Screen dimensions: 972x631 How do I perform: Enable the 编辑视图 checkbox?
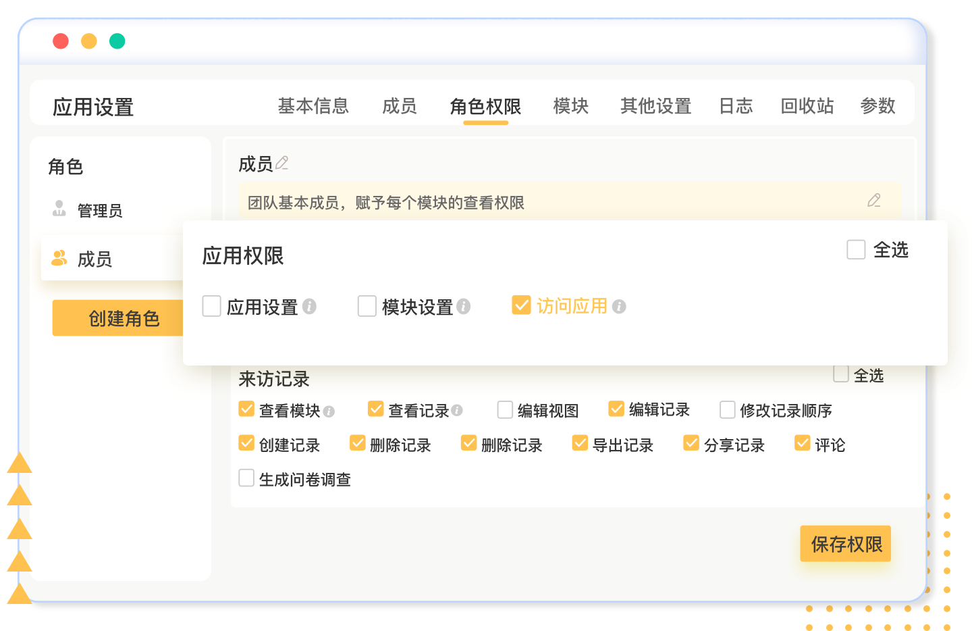click(x=505, y=409)
